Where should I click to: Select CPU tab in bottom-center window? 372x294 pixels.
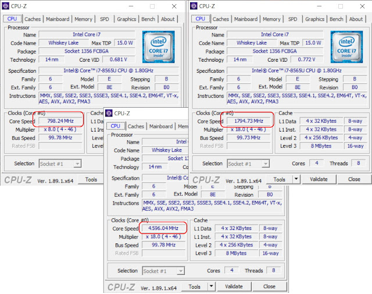point(116,126)
